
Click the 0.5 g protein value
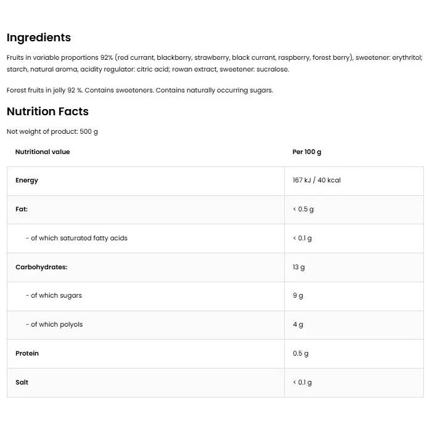301,354
